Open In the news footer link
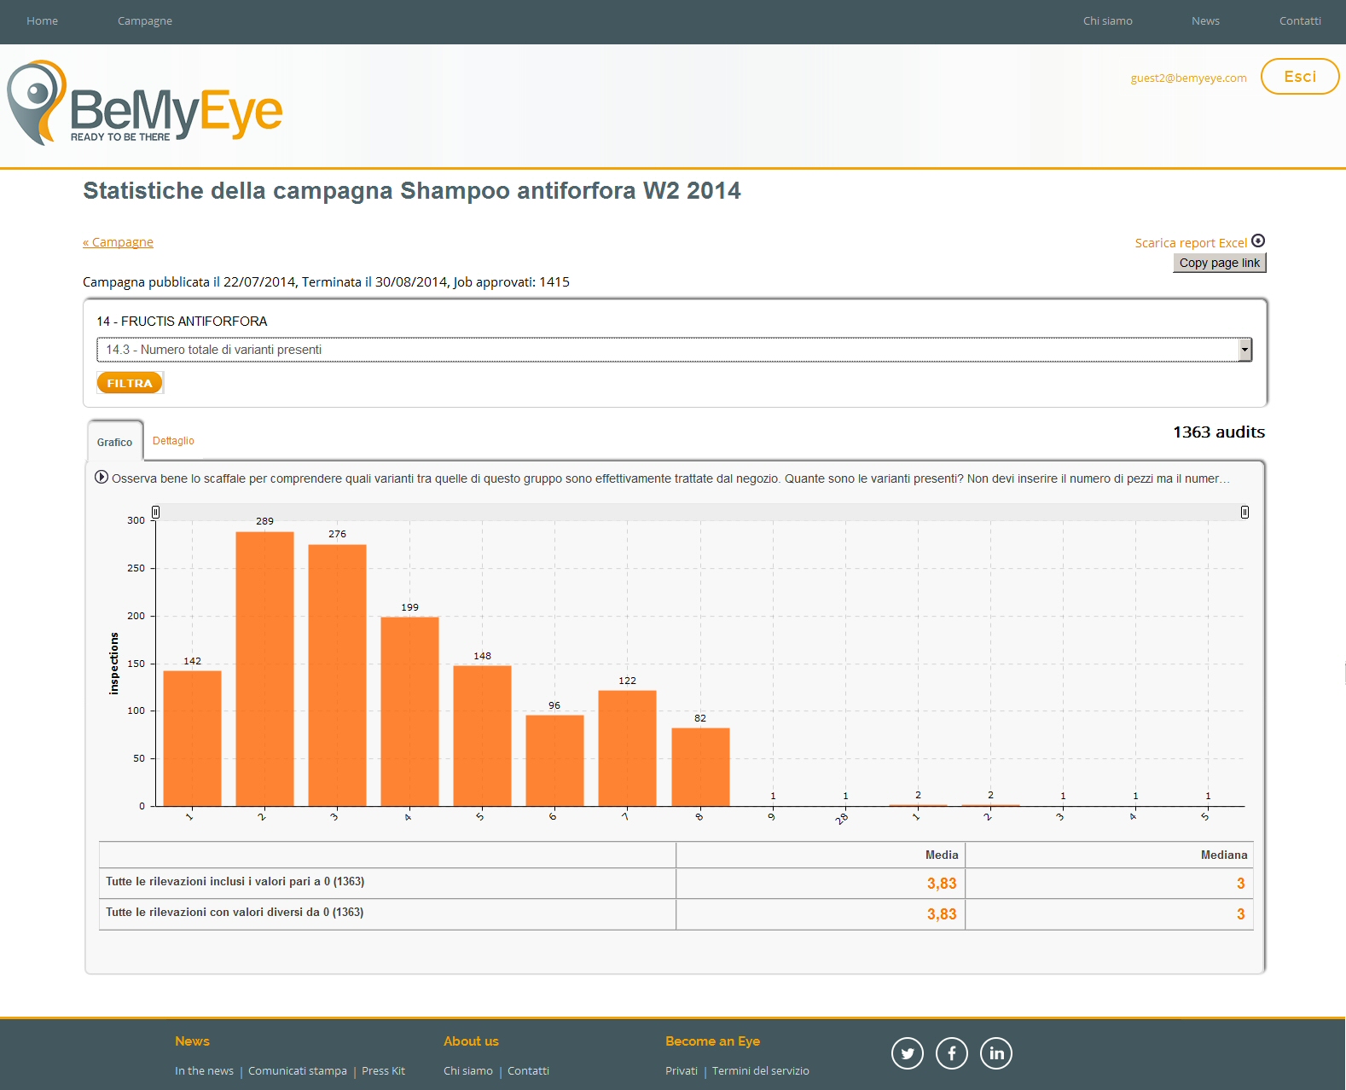Screen dimensions: 1346x1090 coord(204,1071)
